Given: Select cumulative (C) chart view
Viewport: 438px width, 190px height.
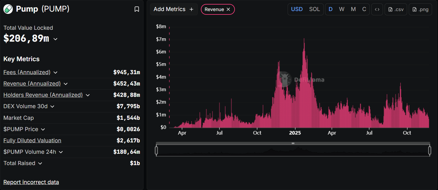Looking at the screenshot, I should click(x=364, y=9).
